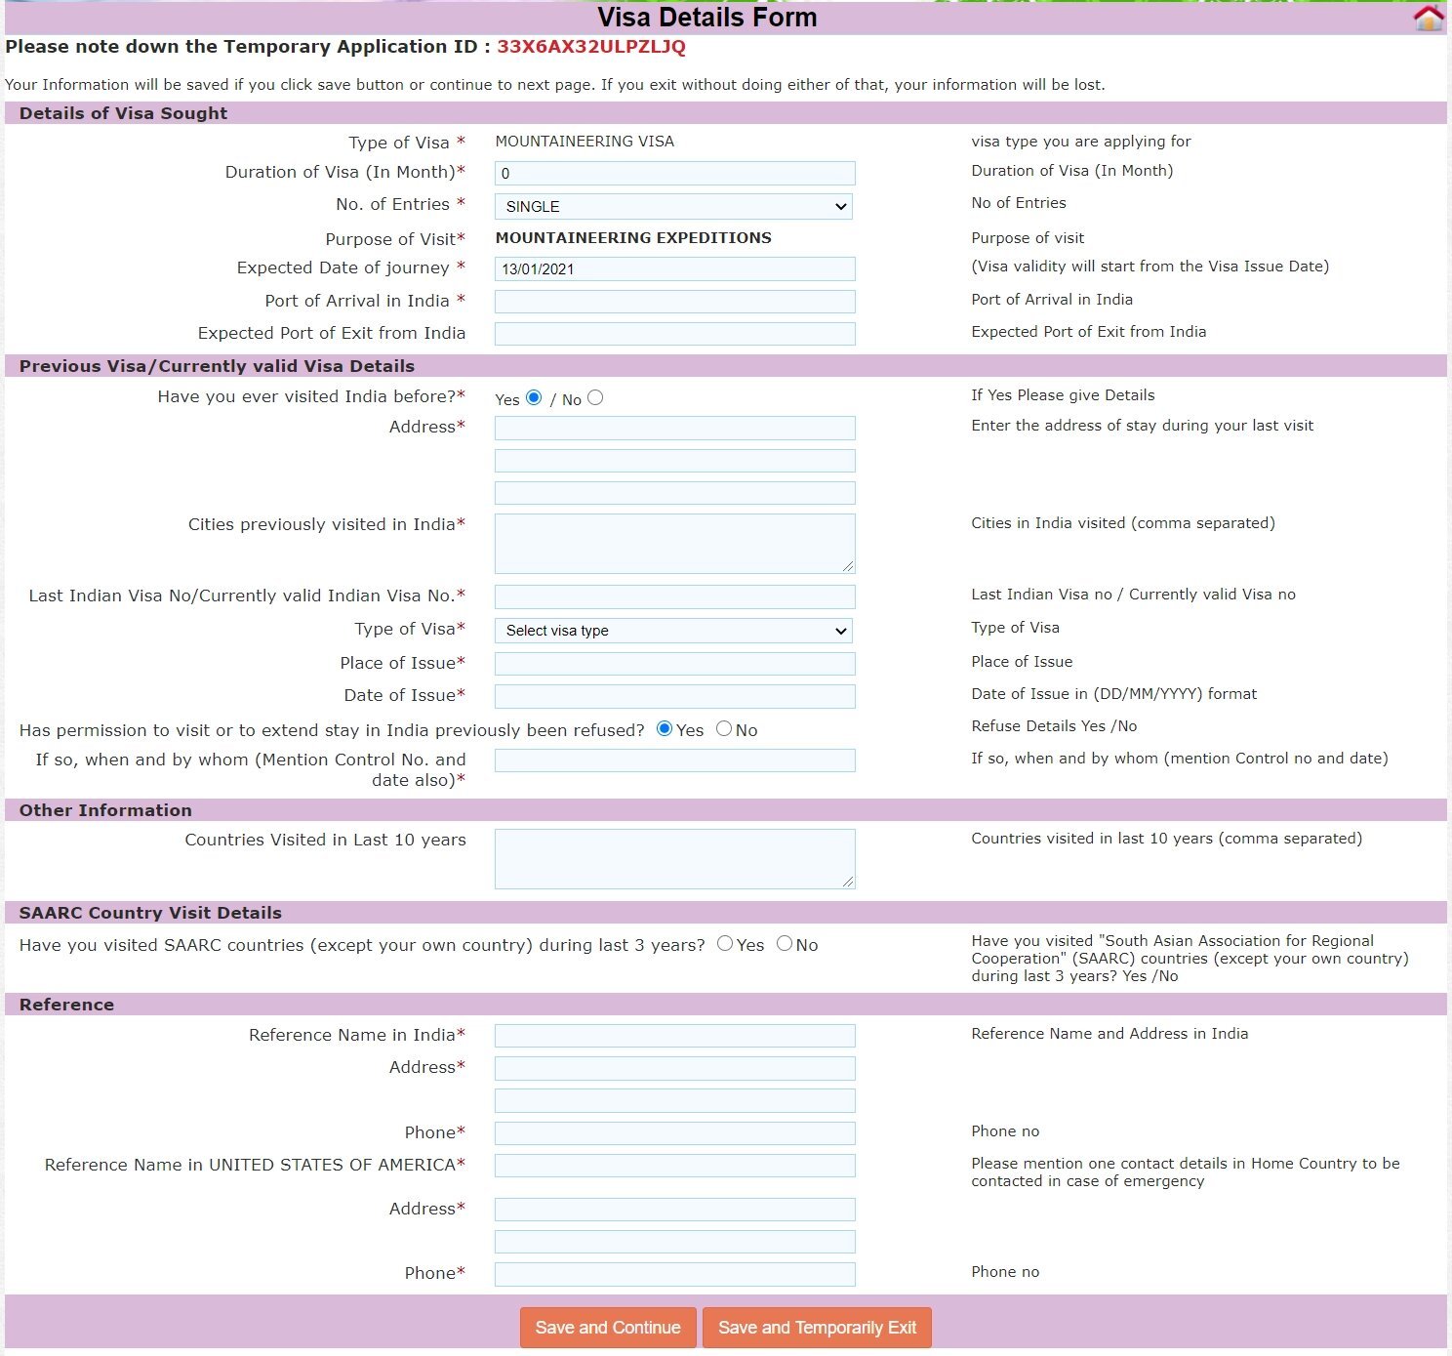Screen dimensions: 1452x1356
Task: Click Reference Name in United States field
Action: coord(675,1166)
